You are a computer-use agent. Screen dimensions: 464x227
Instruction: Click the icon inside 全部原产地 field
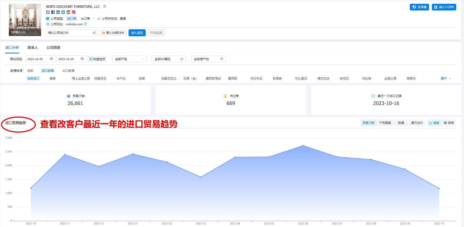click(x=222, y=59)
